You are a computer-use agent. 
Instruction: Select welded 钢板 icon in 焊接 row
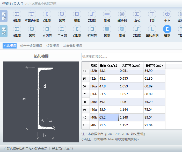[x=107, y=14]
